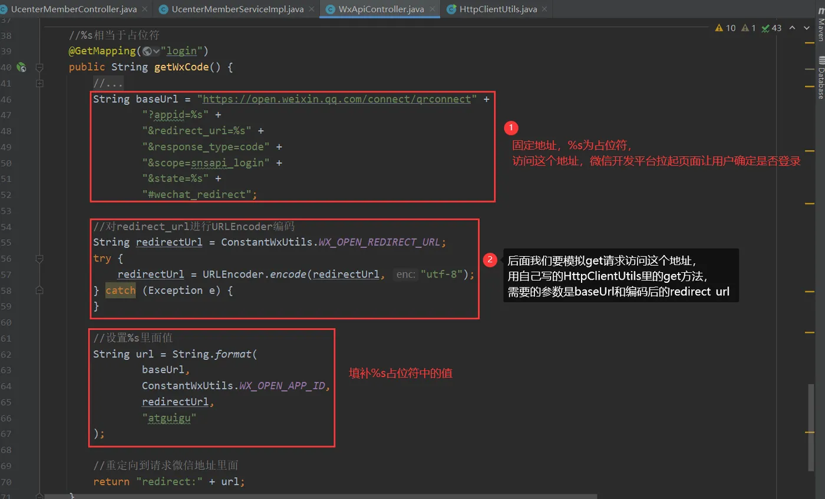Click the run gutter icon beside getWxCode

point(21,67)
